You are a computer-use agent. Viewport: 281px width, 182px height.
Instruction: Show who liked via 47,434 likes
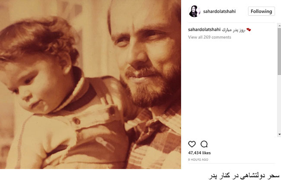(199, 153)
